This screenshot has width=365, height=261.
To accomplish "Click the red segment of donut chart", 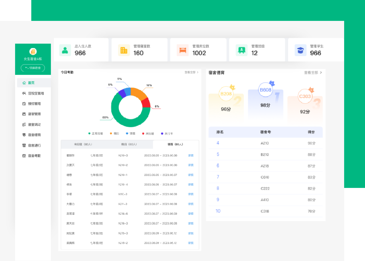I will click(146, 103).
